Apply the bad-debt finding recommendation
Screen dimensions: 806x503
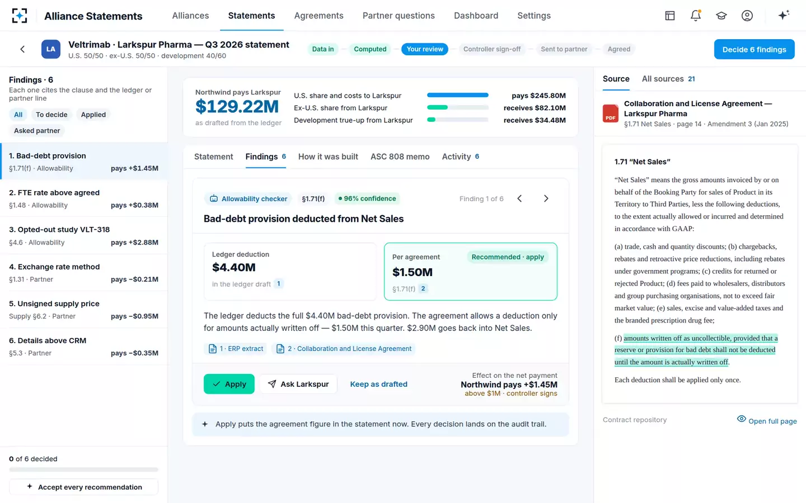pyautogui.click(x=229, y=384)
